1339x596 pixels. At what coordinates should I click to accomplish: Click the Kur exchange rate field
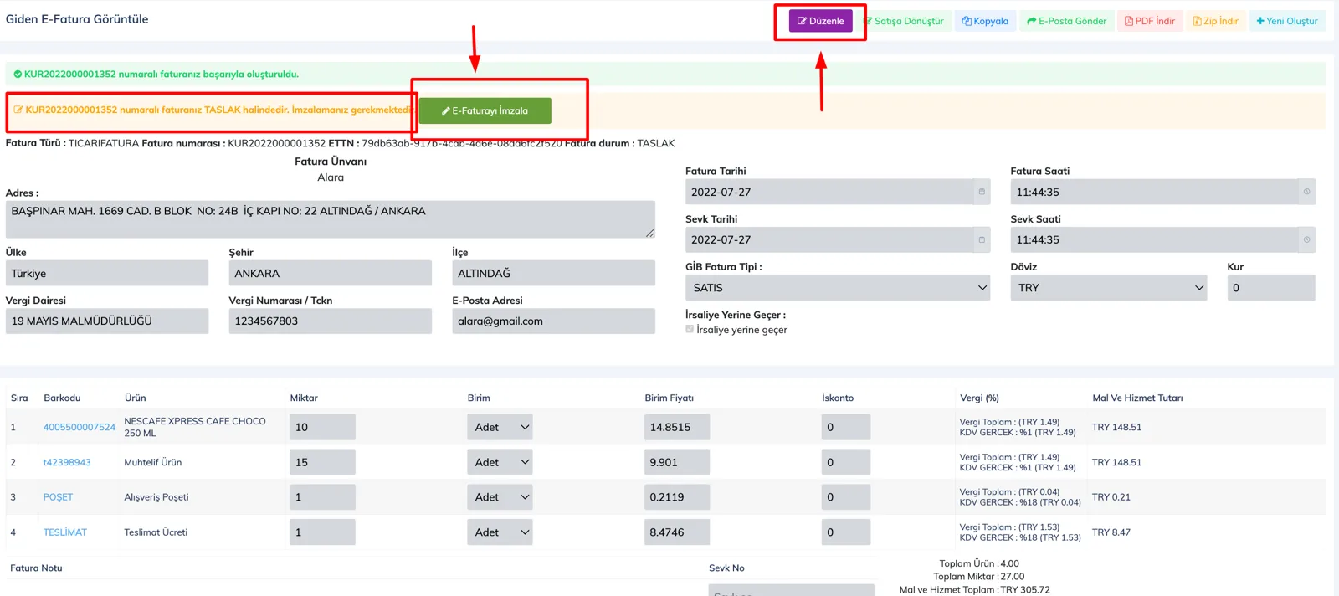1271,288
